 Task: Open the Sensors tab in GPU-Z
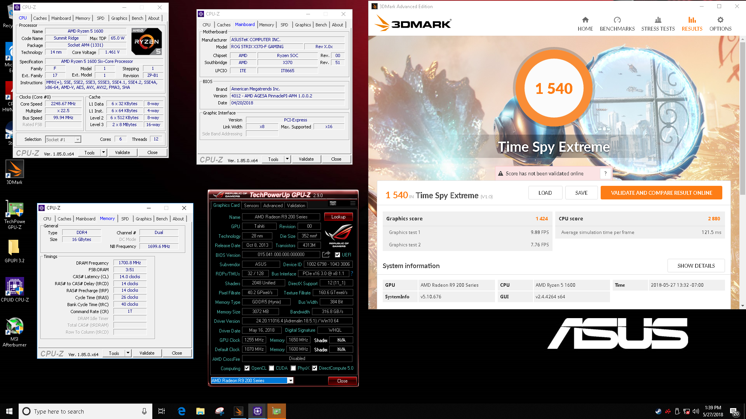251,206
